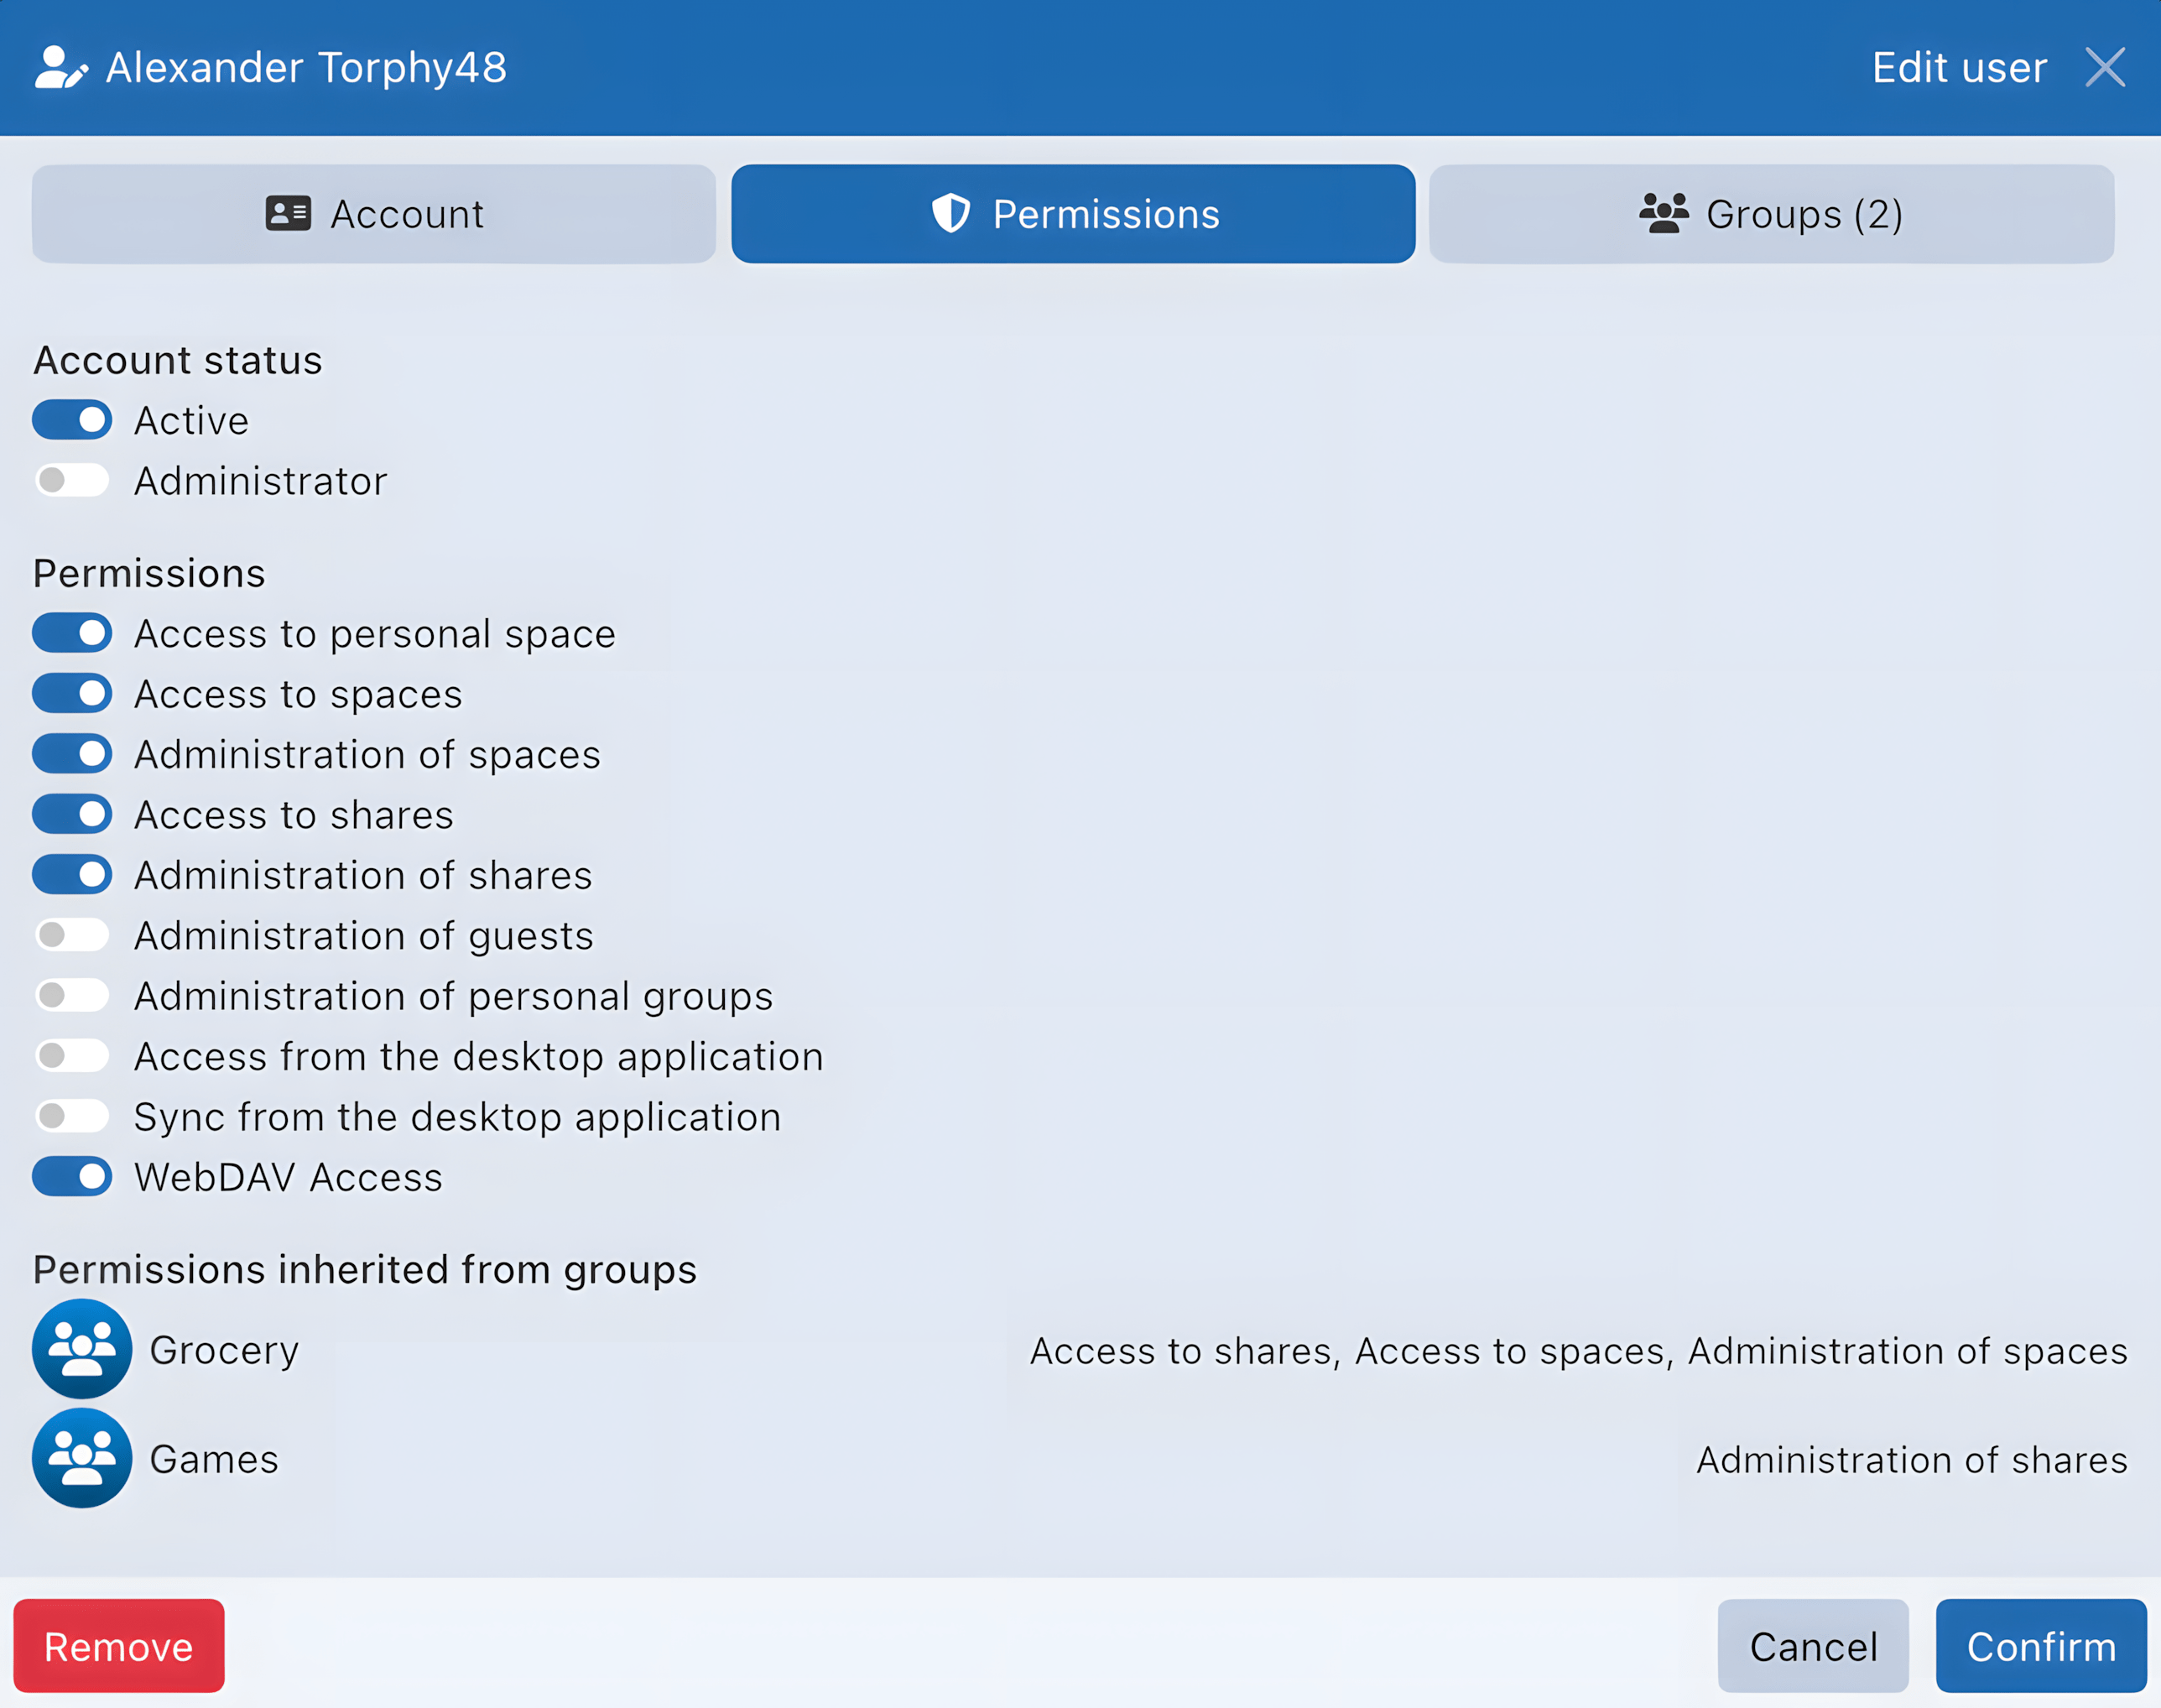Click the Remove button
Viewport: 2161px width, 1708px height.
tap(119, 1645)
